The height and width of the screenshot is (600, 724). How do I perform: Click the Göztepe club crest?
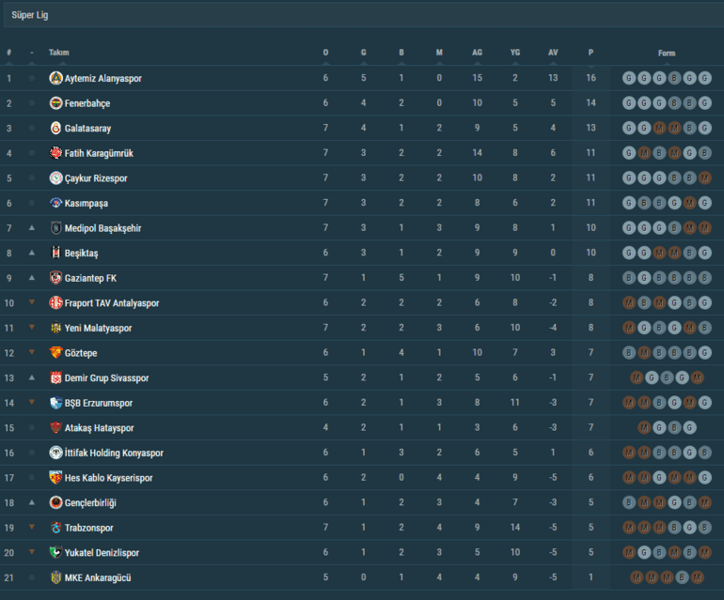(55, 353)
